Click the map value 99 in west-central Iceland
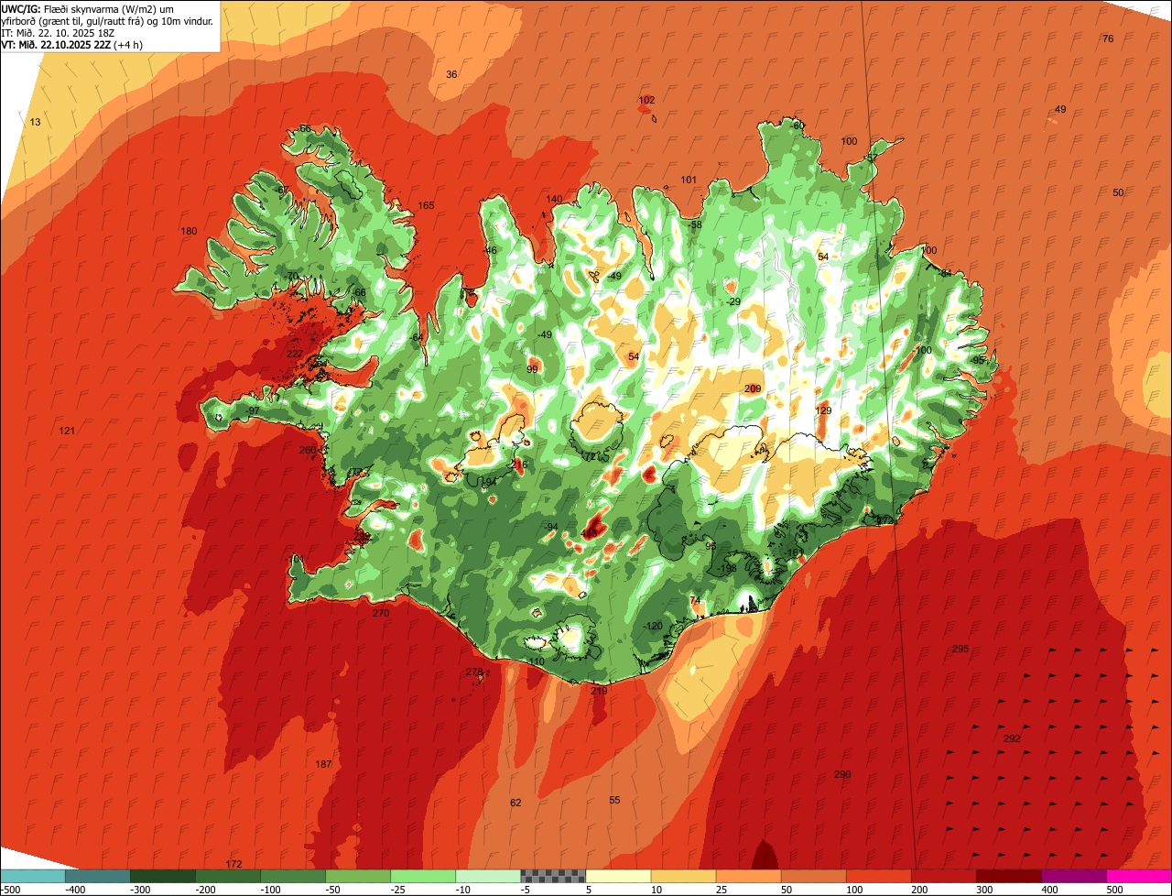 [532, 369]
